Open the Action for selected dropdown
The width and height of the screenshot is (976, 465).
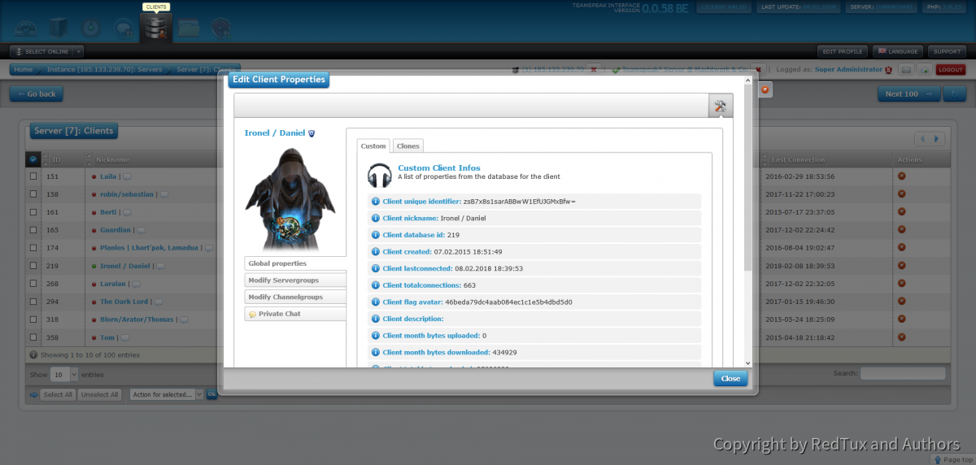tap(166, 394)
